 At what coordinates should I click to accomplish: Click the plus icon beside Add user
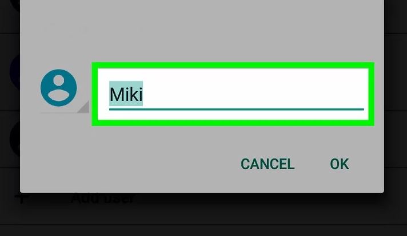click(x=21, y=198)
